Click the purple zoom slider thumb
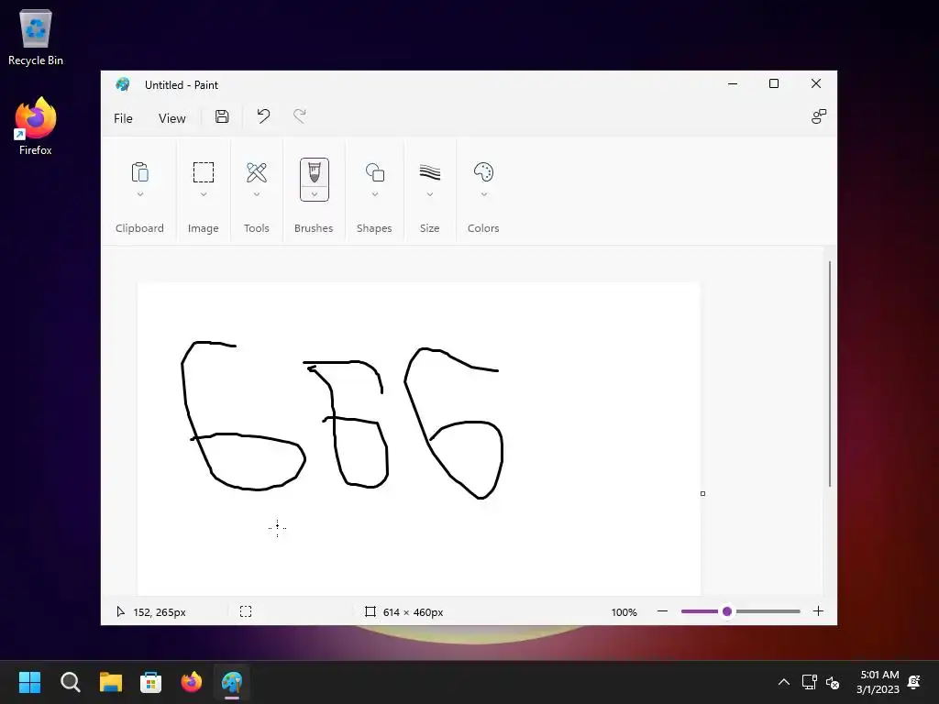Screen dimensions: 939x704 point(727,611)
